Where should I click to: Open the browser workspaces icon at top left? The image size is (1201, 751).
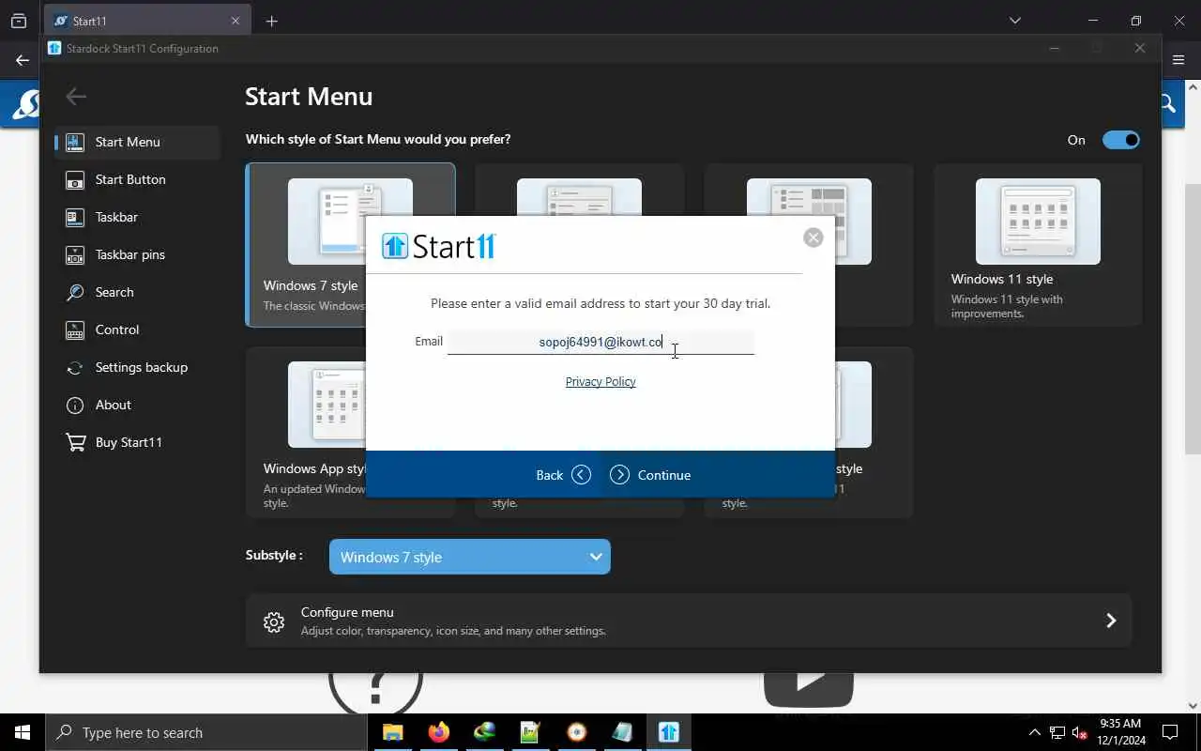click(x=18, y=21)
